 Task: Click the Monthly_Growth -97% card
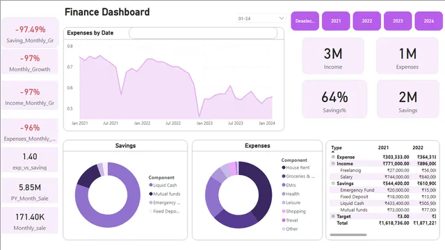[30, 62]
